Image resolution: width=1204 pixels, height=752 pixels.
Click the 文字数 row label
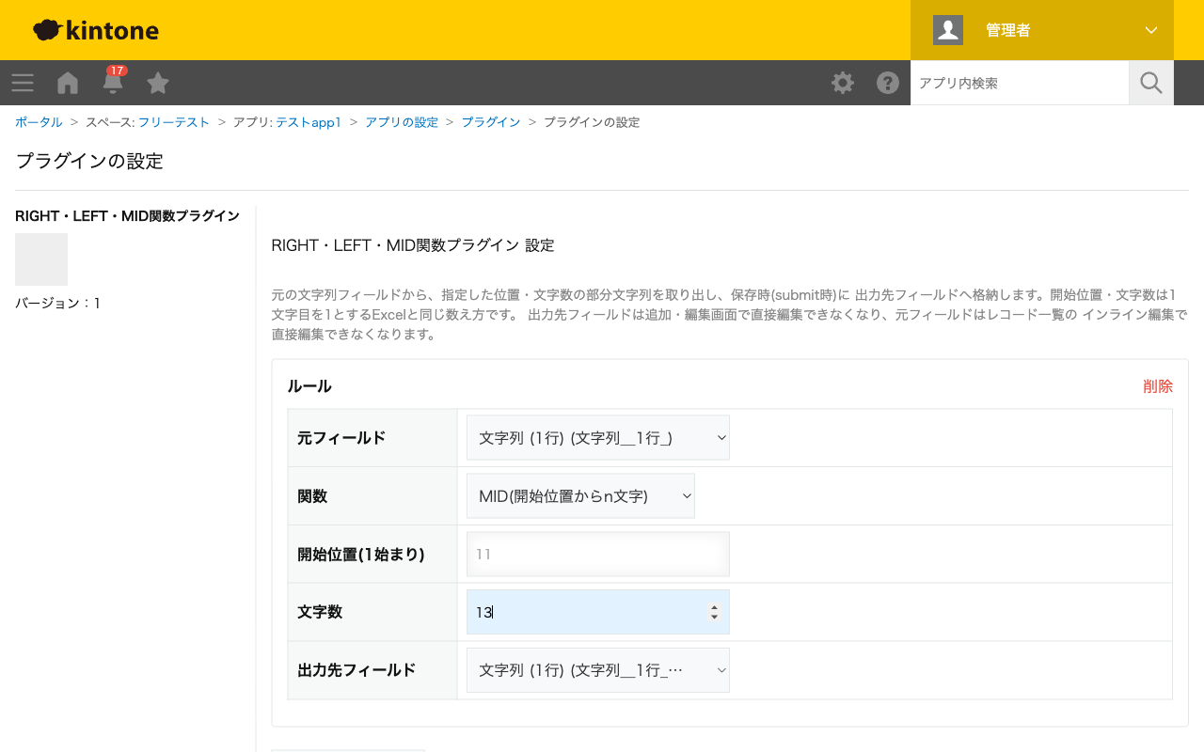pyautogui.click(x=320, y=612)
